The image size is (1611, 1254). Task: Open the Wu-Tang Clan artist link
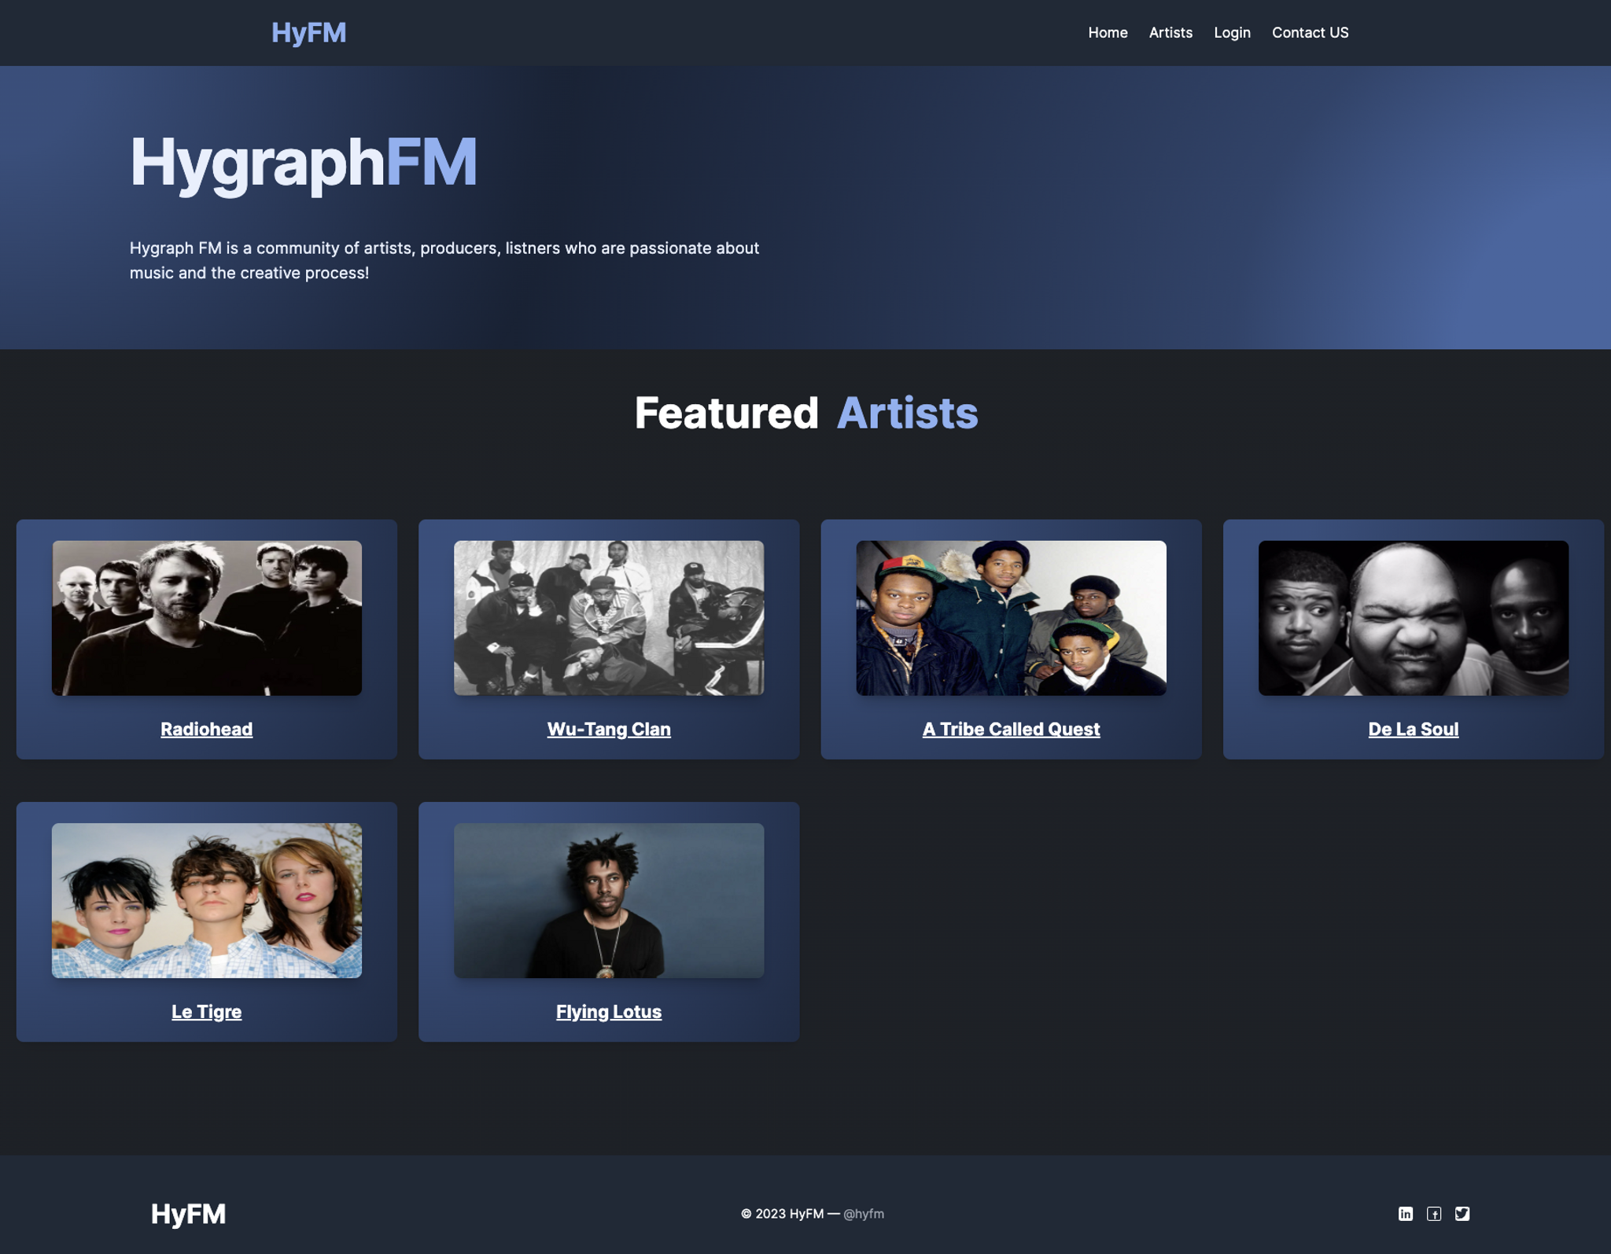(x=609, y=729)
